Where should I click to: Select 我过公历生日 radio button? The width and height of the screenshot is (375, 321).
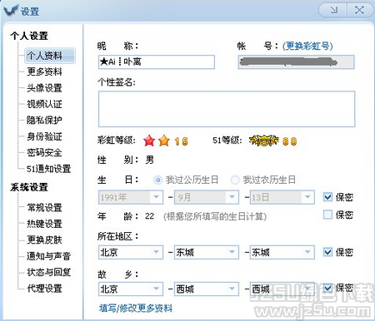tap(158, 180)
